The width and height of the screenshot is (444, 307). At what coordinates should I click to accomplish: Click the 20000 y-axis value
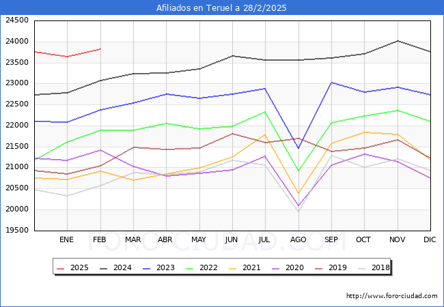coord(17,209)
